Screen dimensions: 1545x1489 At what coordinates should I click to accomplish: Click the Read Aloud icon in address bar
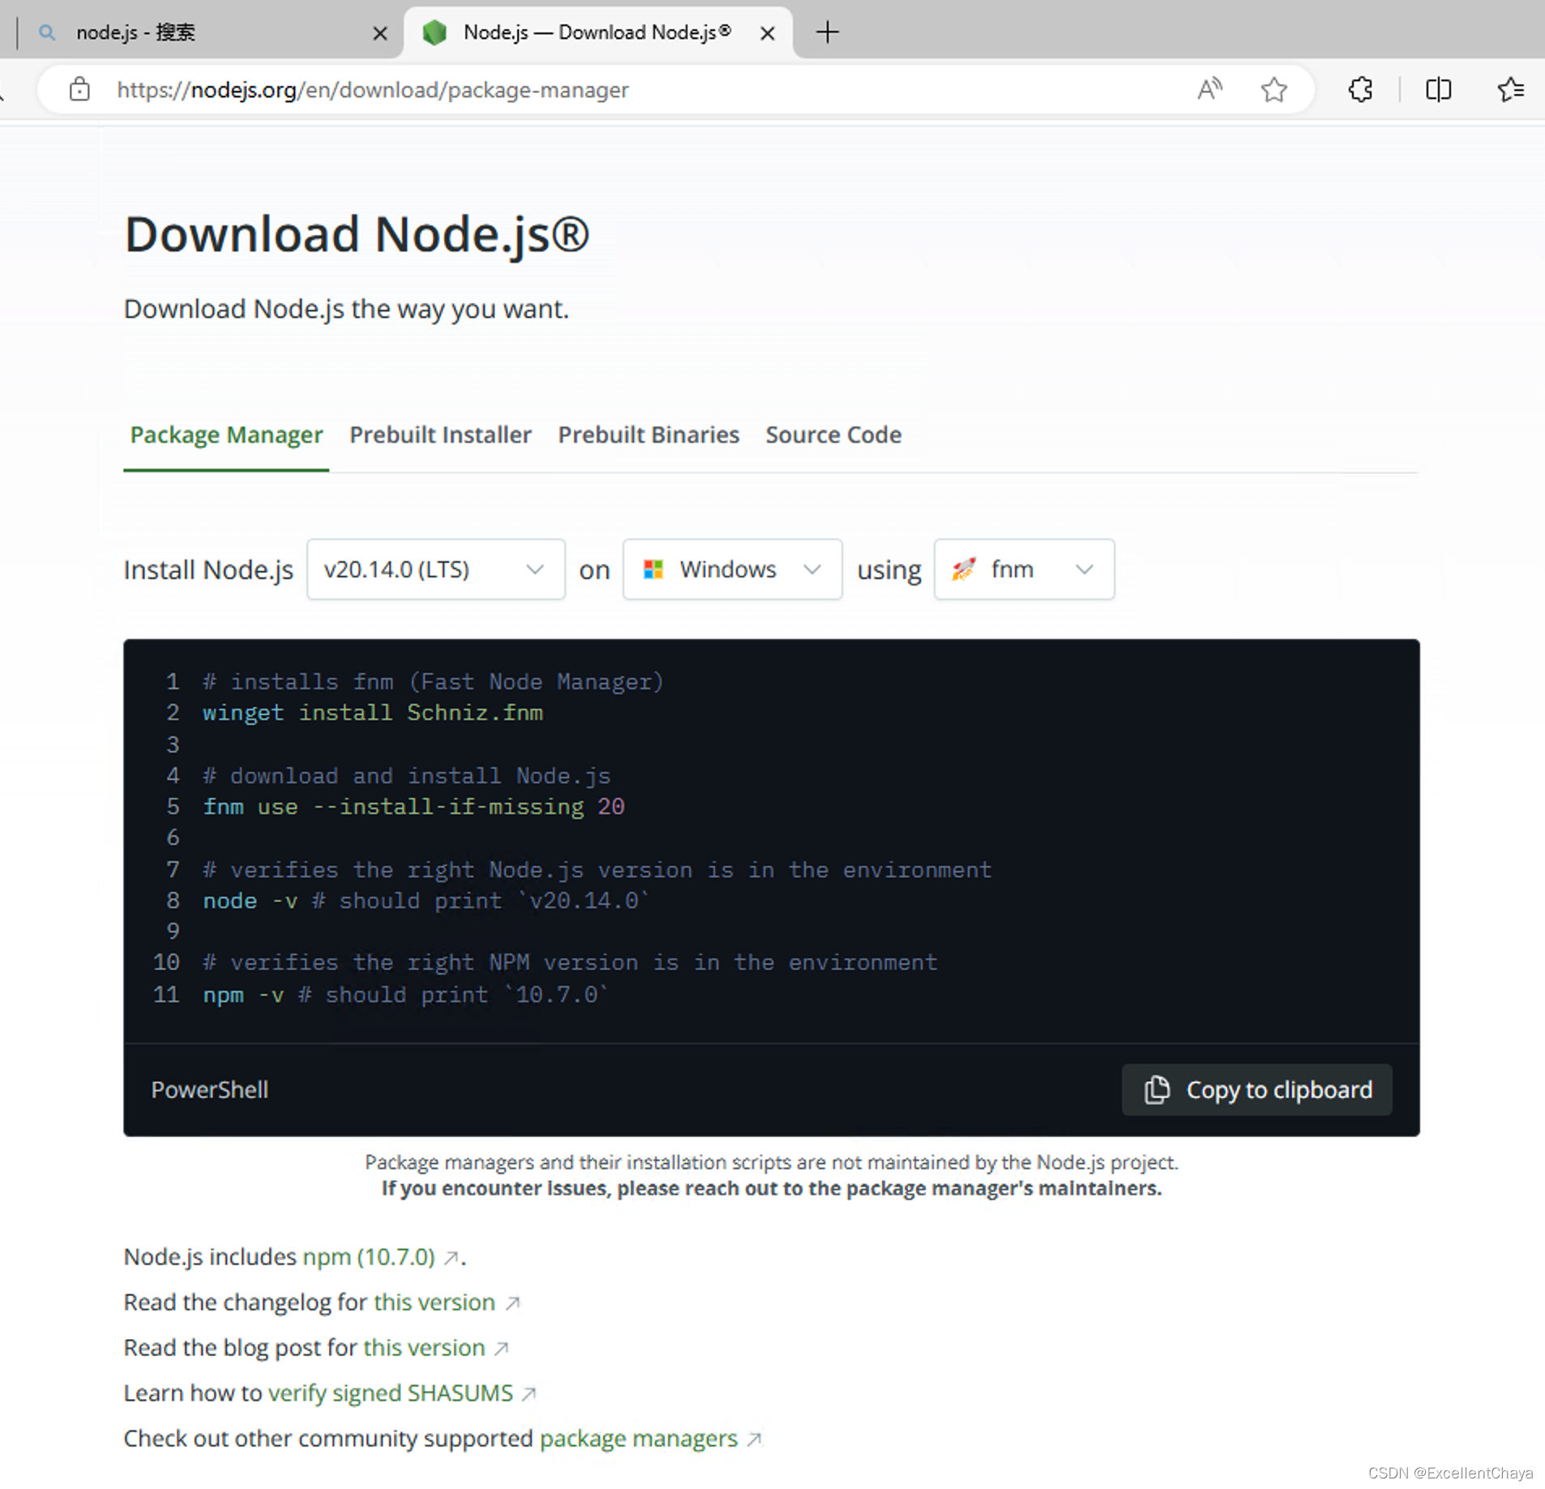click(1209, 89)
